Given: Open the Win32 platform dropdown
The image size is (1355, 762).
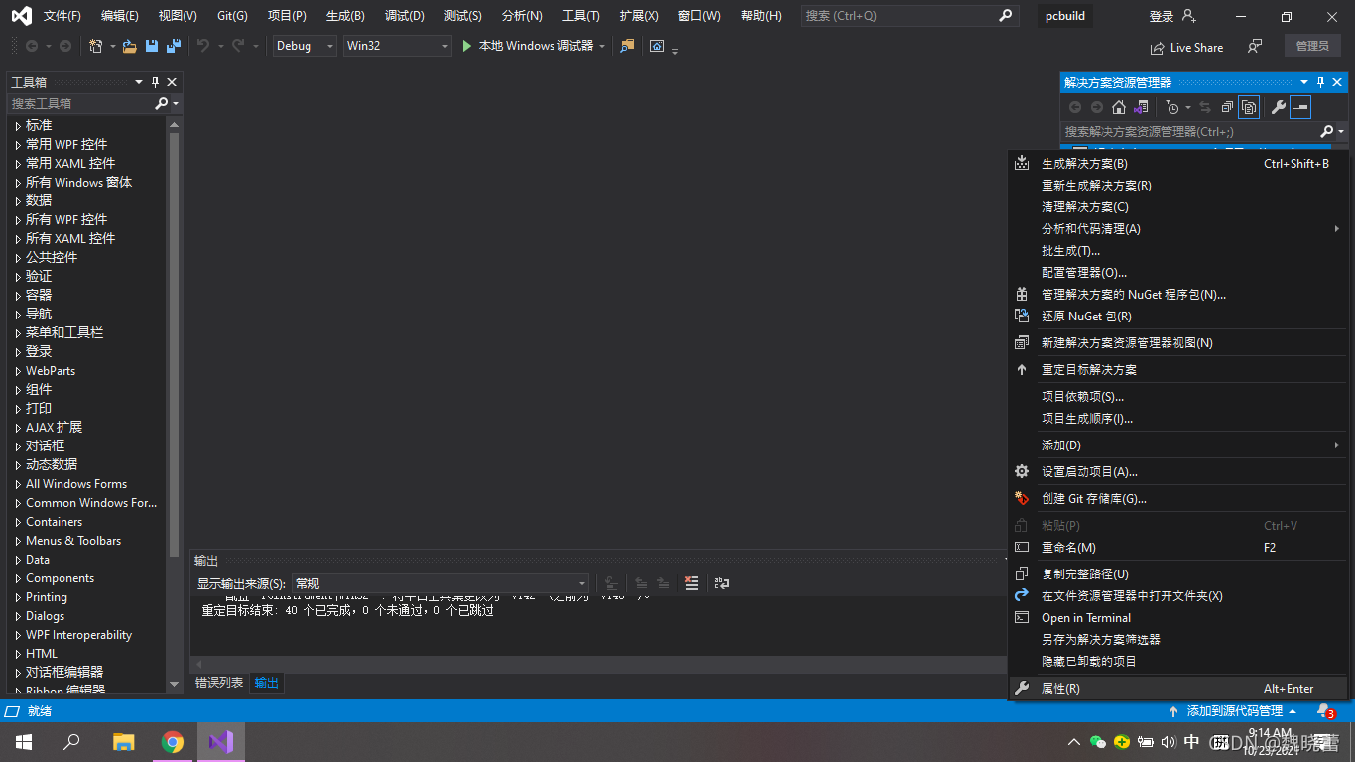Looking at the screenshot, I should point(397,45).
